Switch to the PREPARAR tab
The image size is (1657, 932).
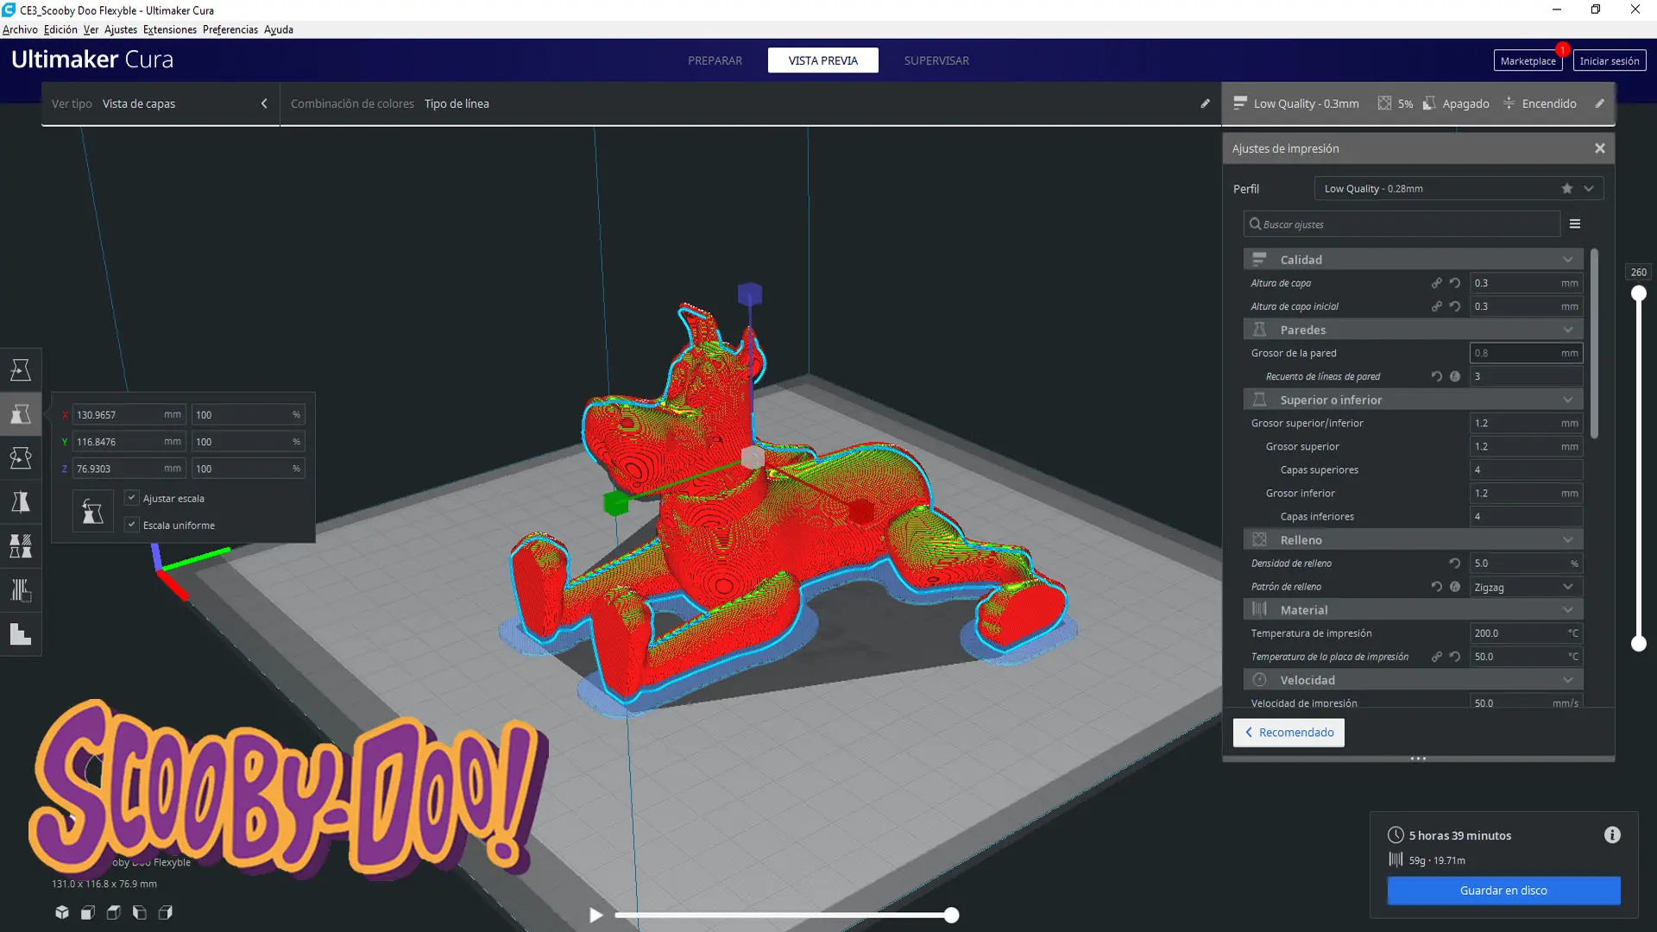pos(715,60)
